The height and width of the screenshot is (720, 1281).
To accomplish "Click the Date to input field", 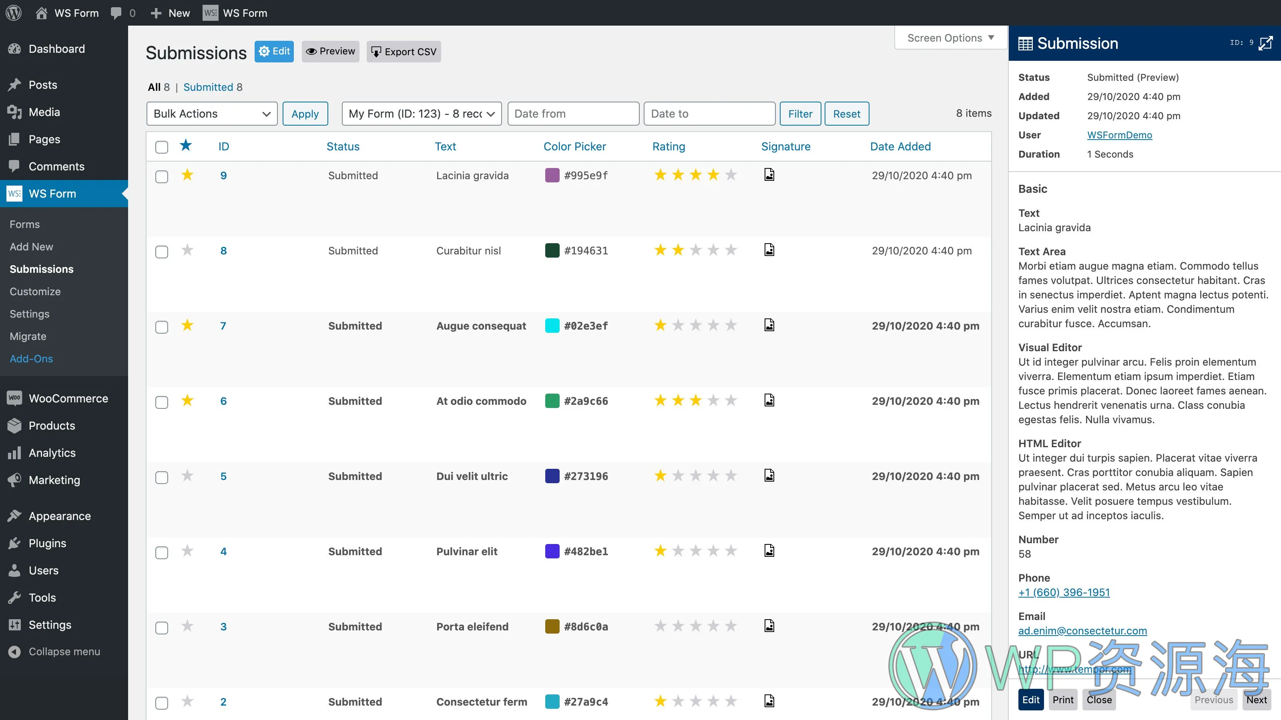I will pyautogui.click(x=710, y=114).
